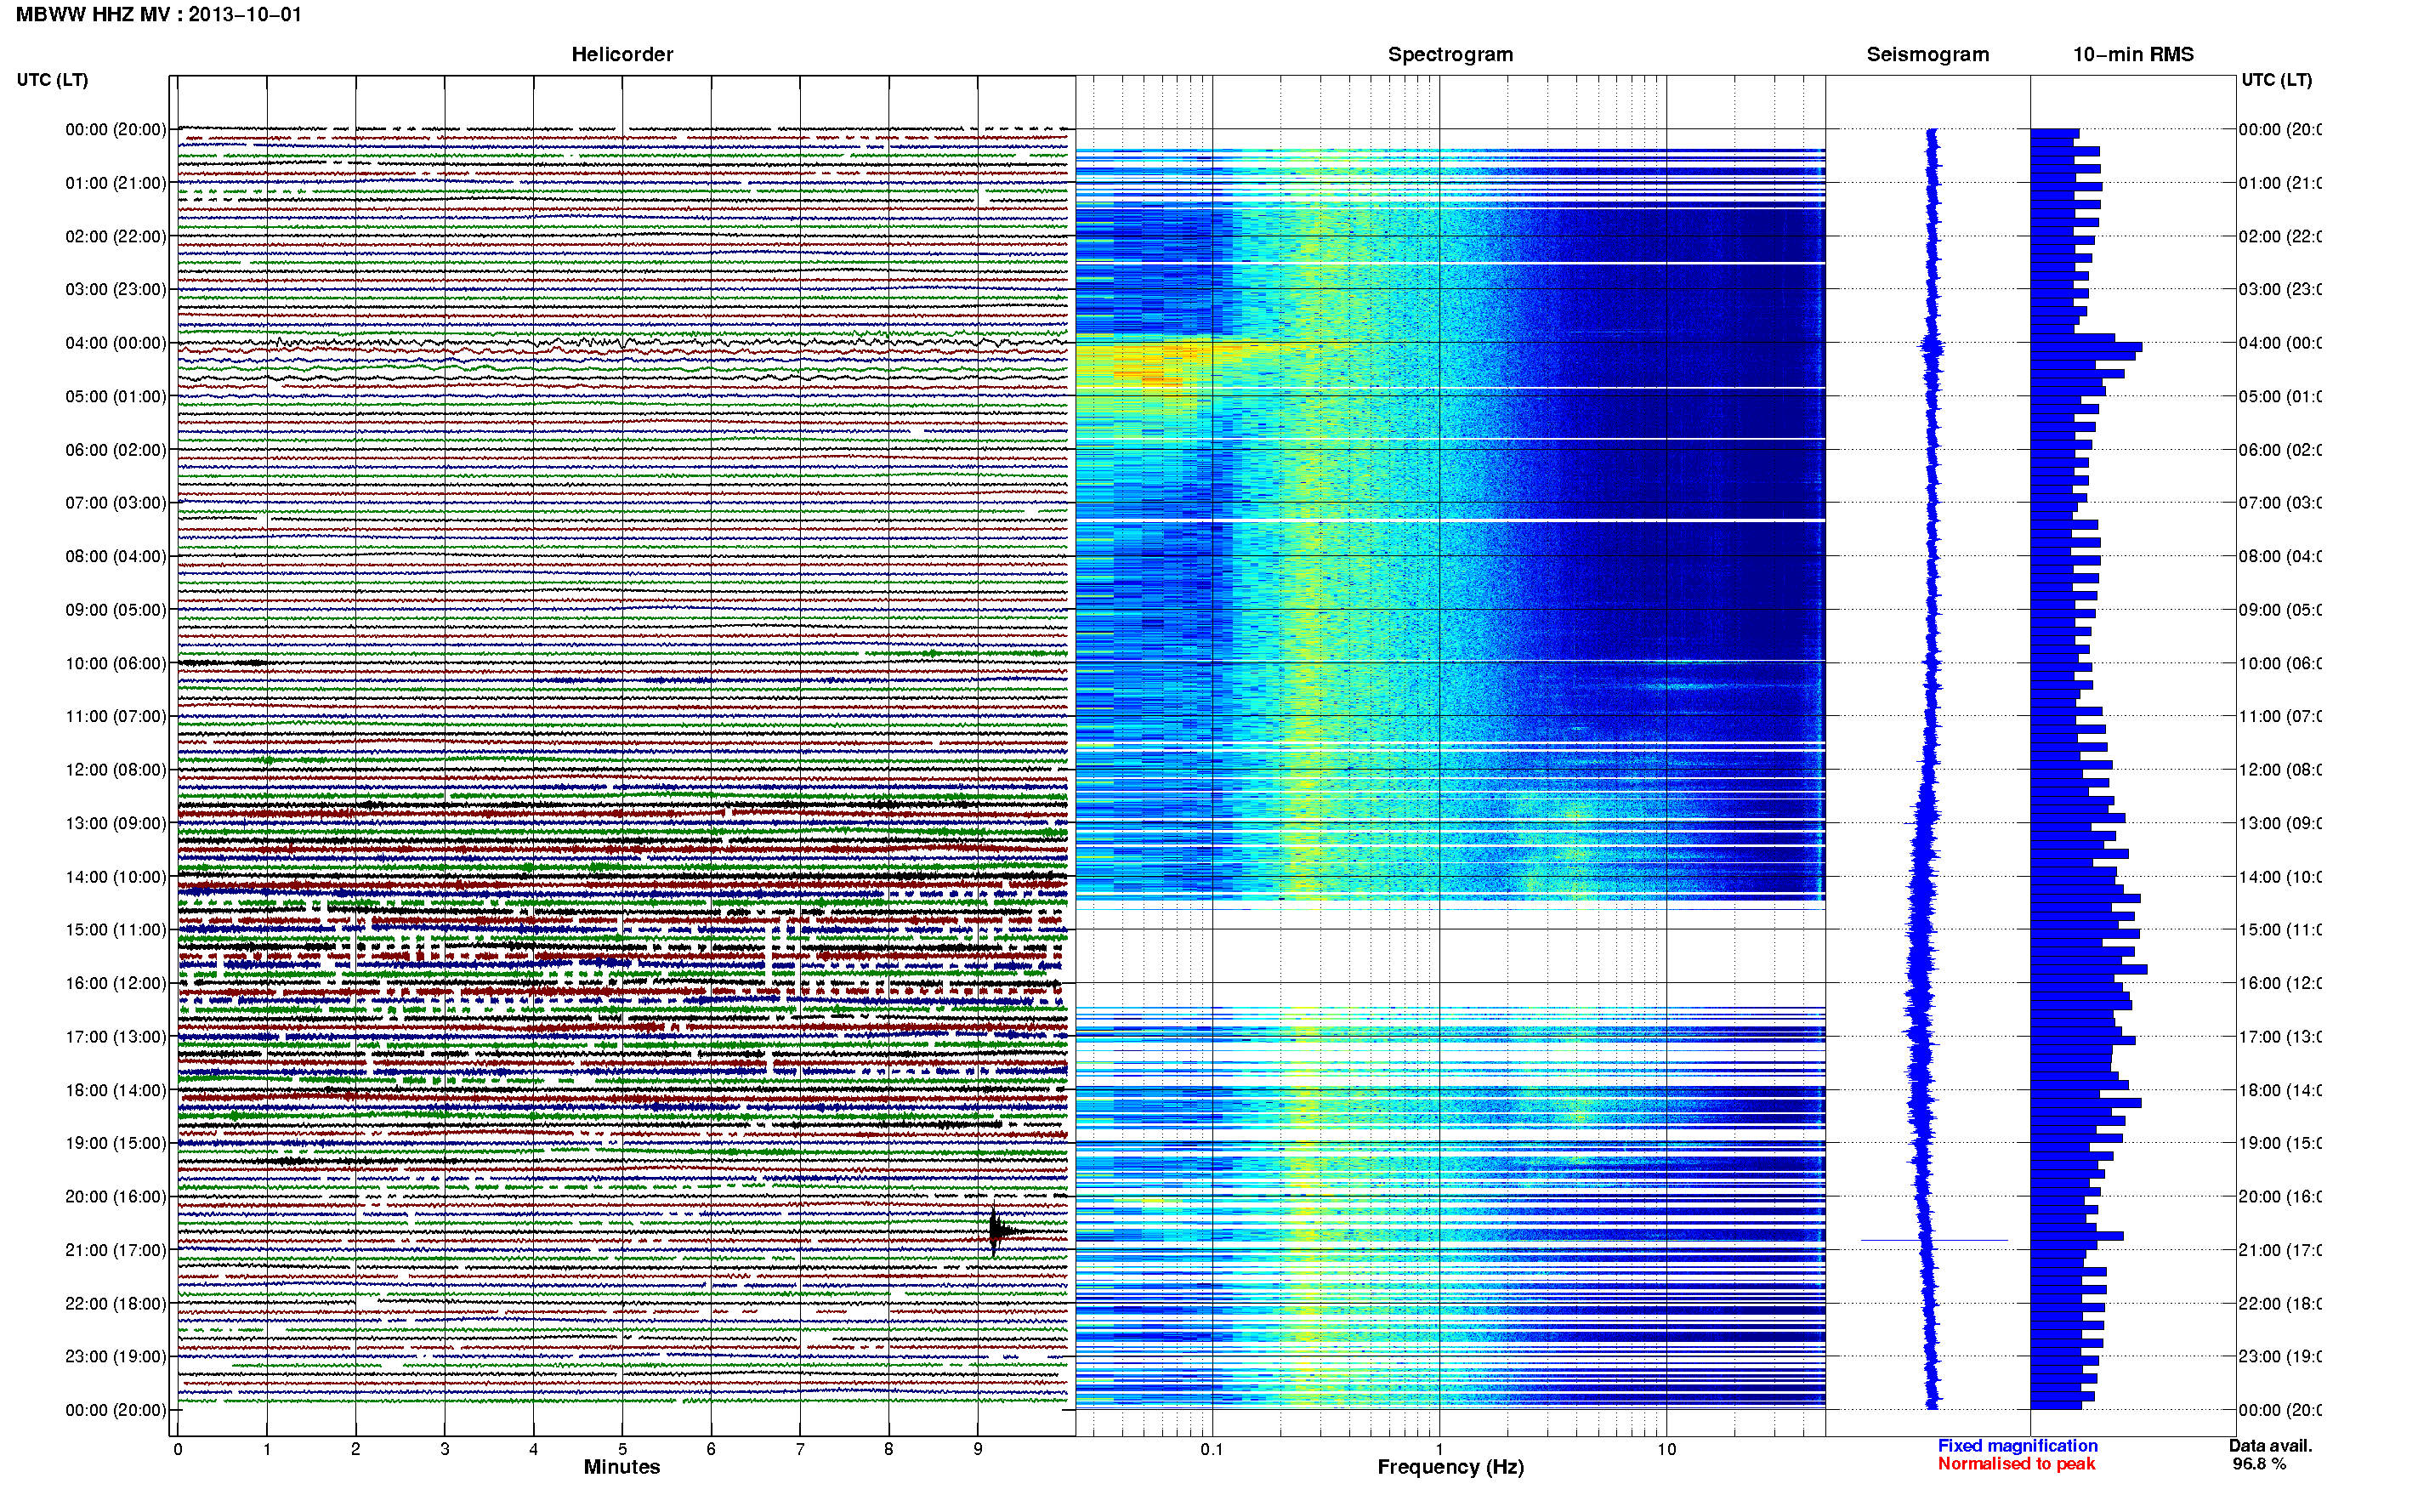Click the '4' tick on the Minutes axis

tap(534, 1449)
